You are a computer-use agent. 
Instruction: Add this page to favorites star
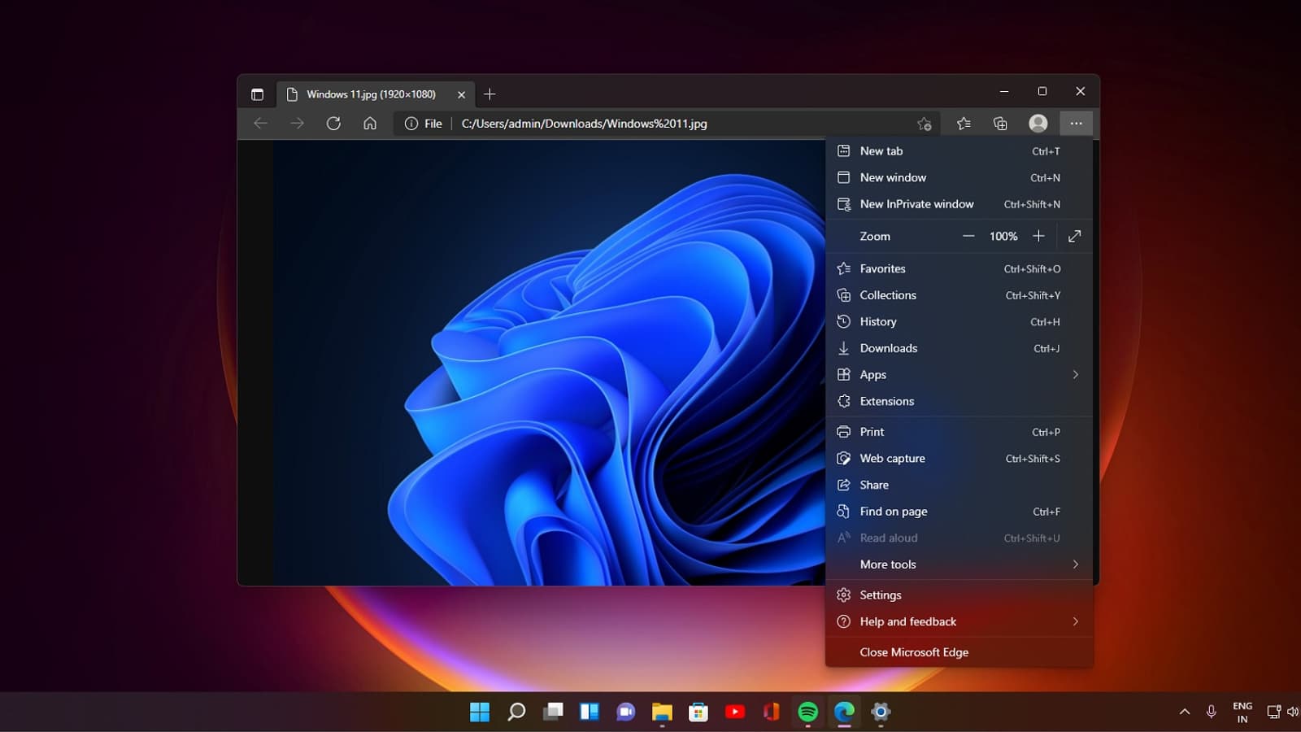point(924,124)
